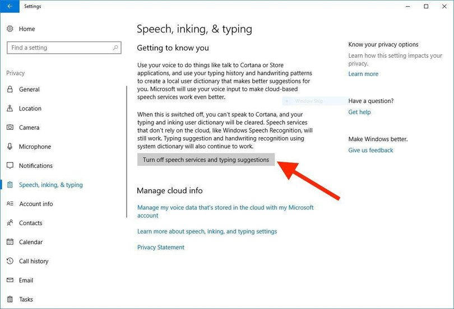Click the Calendar icon in sidebar
The height and width of the screenshot is (309, 454).
(10, 242)
